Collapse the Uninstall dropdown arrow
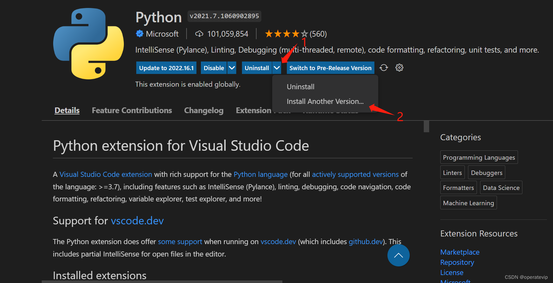This screenshot has width=553, height=283. pyautogui.click(x=277, y=68)
